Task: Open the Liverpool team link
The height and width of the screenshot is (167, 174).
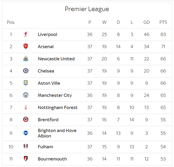Action: click(x=47, y=34)
